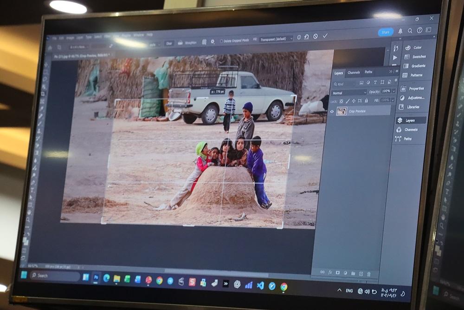Image resolution: width=464 pixels, height=310 pixels.
Task: Open Fill 'Transparent (default)' dropdown
Action: (x=277, y=39)
